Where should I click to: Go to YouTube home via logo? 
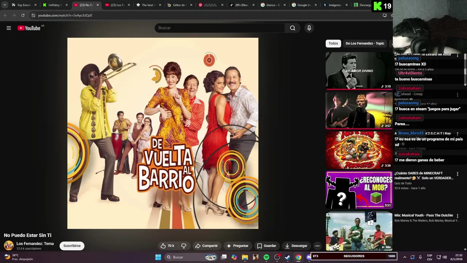click(x=29, y=28)
